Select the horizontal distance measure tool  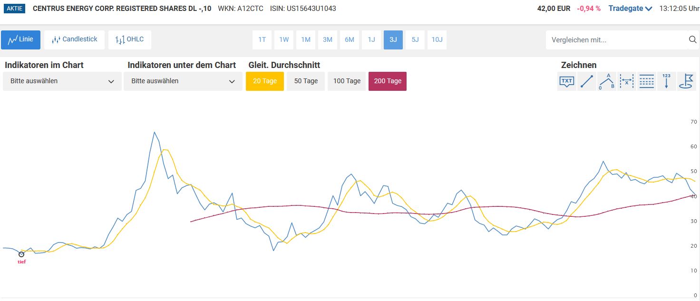coord(626,81)
